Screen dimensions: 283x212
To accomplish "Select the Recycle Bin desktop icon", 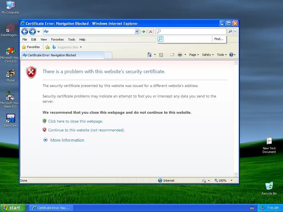I will tap(269, 188).
